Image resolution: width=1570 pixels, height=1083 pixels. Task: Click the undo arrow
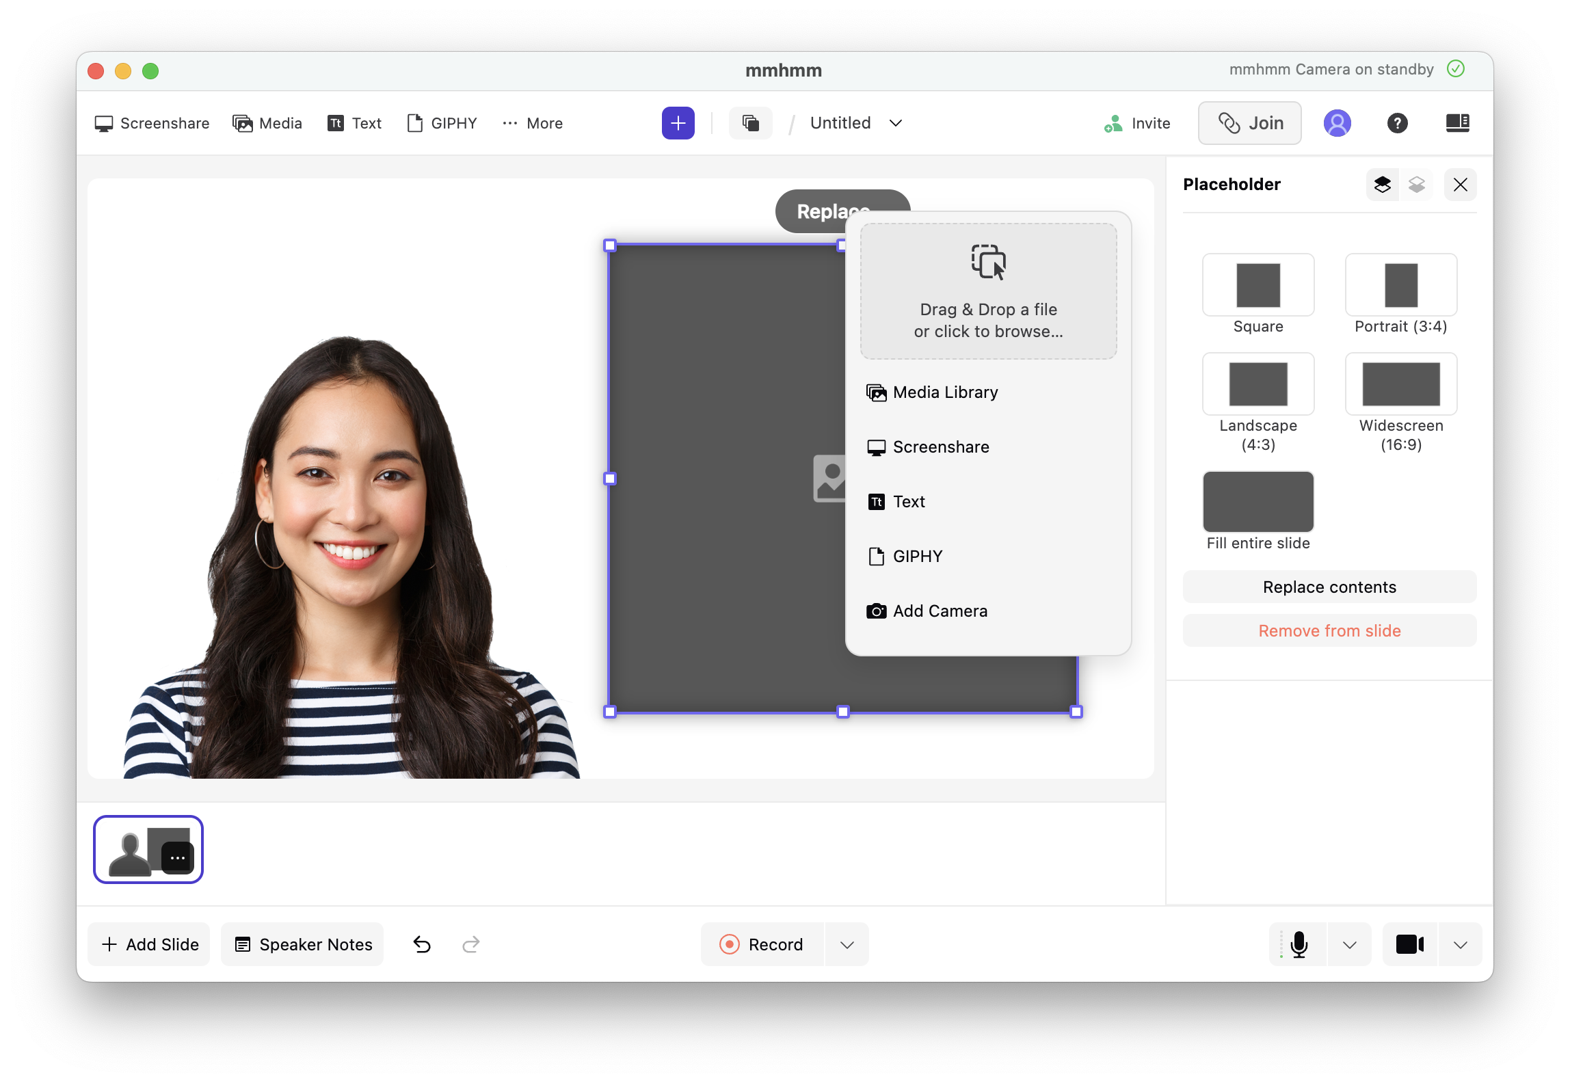[422, 944]
